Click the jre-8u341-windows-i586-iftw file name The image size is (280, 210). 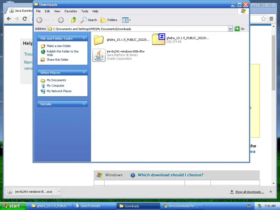(x=126, y=51)
